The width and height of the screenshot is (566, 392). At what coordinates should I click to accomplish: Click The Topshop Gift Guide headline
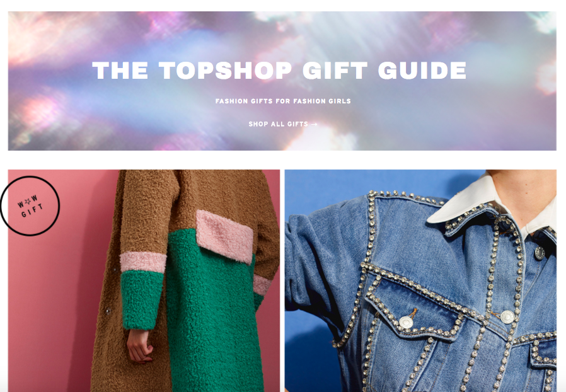(279, 71)
